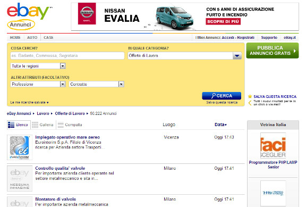The height and width of the screenshot is (207, 306).
Task: Open Impiegato operativo mare aereo listing
Action: pyautogui.click(x=67, y=137)
